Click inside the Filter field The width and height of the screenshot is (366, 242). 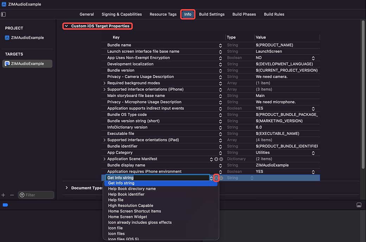[x=39, y=195]
